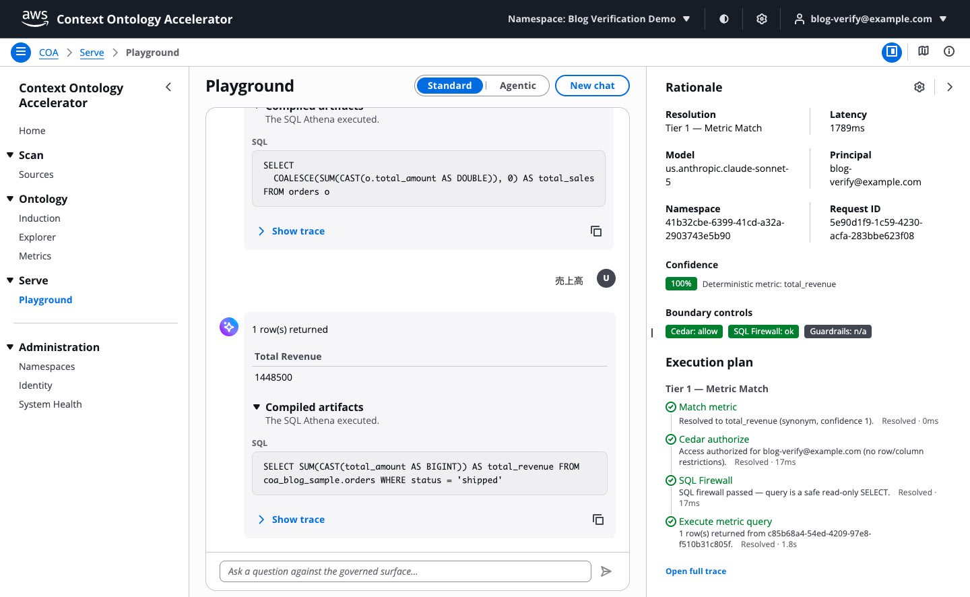Click the Guardrails: n/a badge
Image resolution: width=970 pixels, height=597 pixels.
tap(838, 332)
